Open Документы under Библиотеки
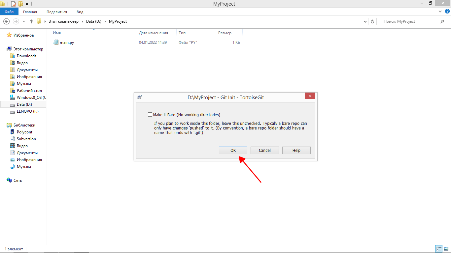The height and width of the screenshot is (253, 451). (27, 153)
